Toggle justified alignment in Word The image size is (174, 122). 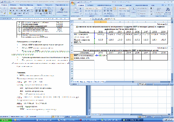coord(46,11)
